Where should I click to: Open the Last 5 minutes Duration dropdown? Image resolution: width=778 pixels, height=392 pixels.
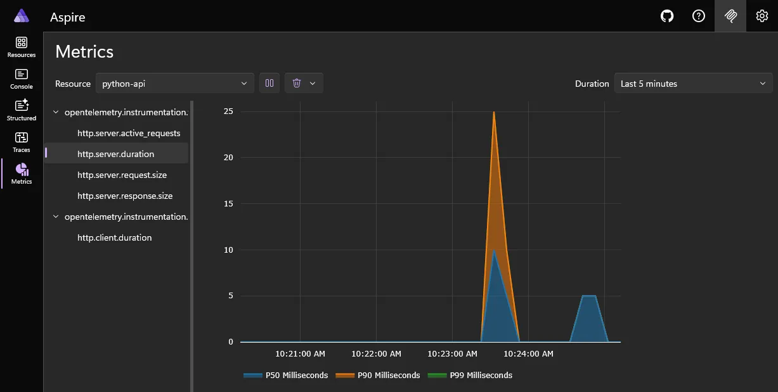693,83
